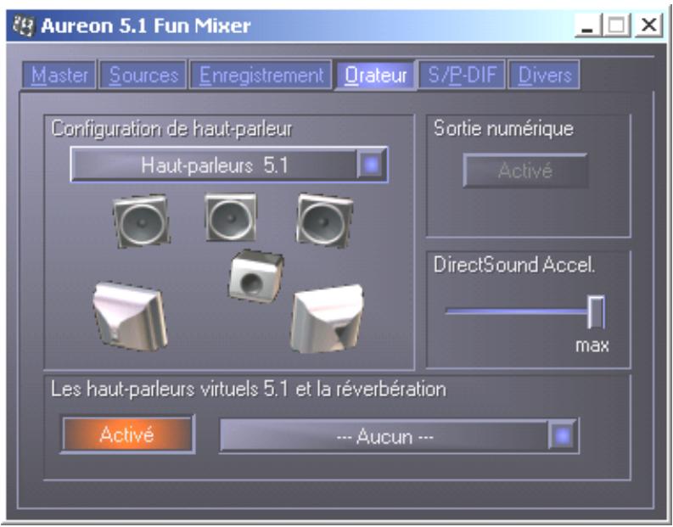The height and width of the screenshot is (527, 673).
Task: Switch to the Sources tab
Action: [x=143, y=75]
